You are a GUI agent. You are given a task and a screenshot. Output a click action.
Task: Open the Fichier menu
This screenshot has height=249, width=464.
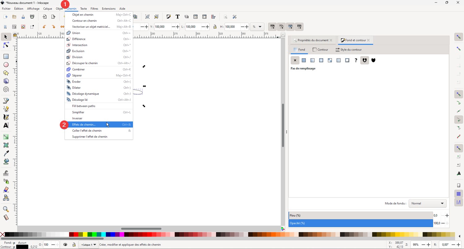click(6, 9)
